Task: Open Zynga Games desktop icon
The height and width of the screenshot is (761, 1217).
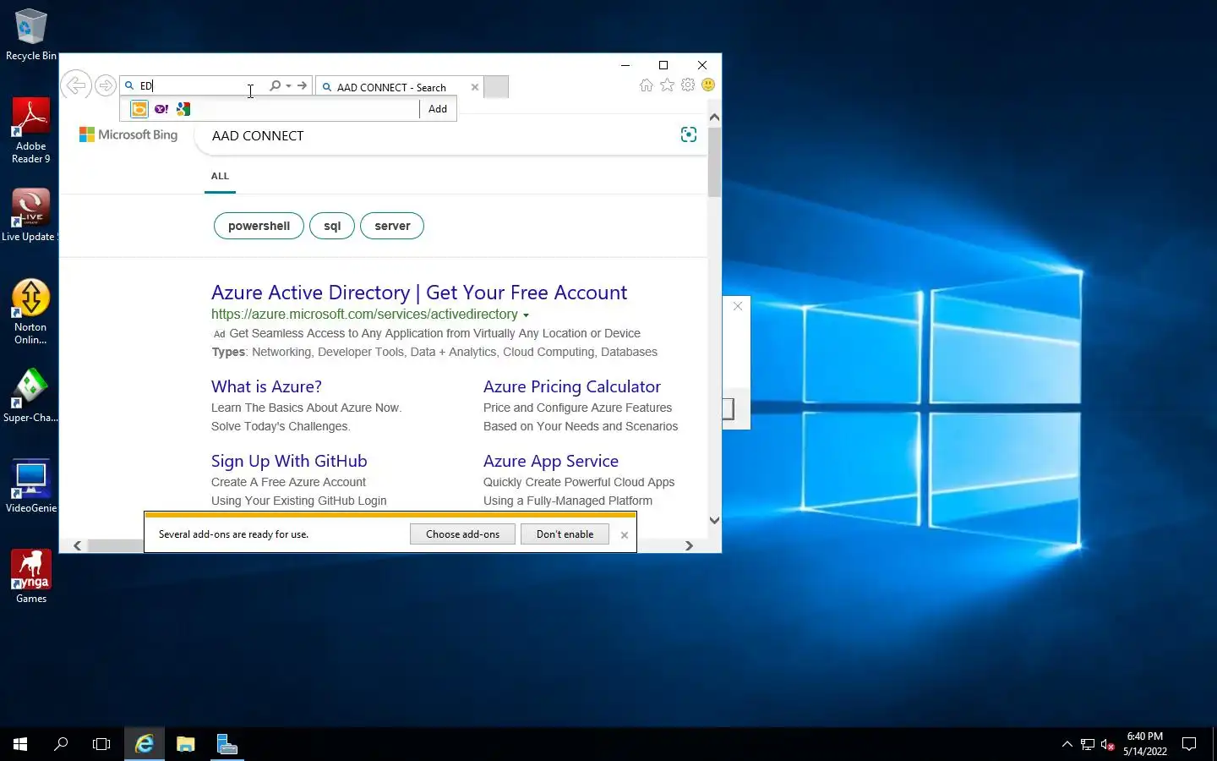Action: click(x=31, y=577)
